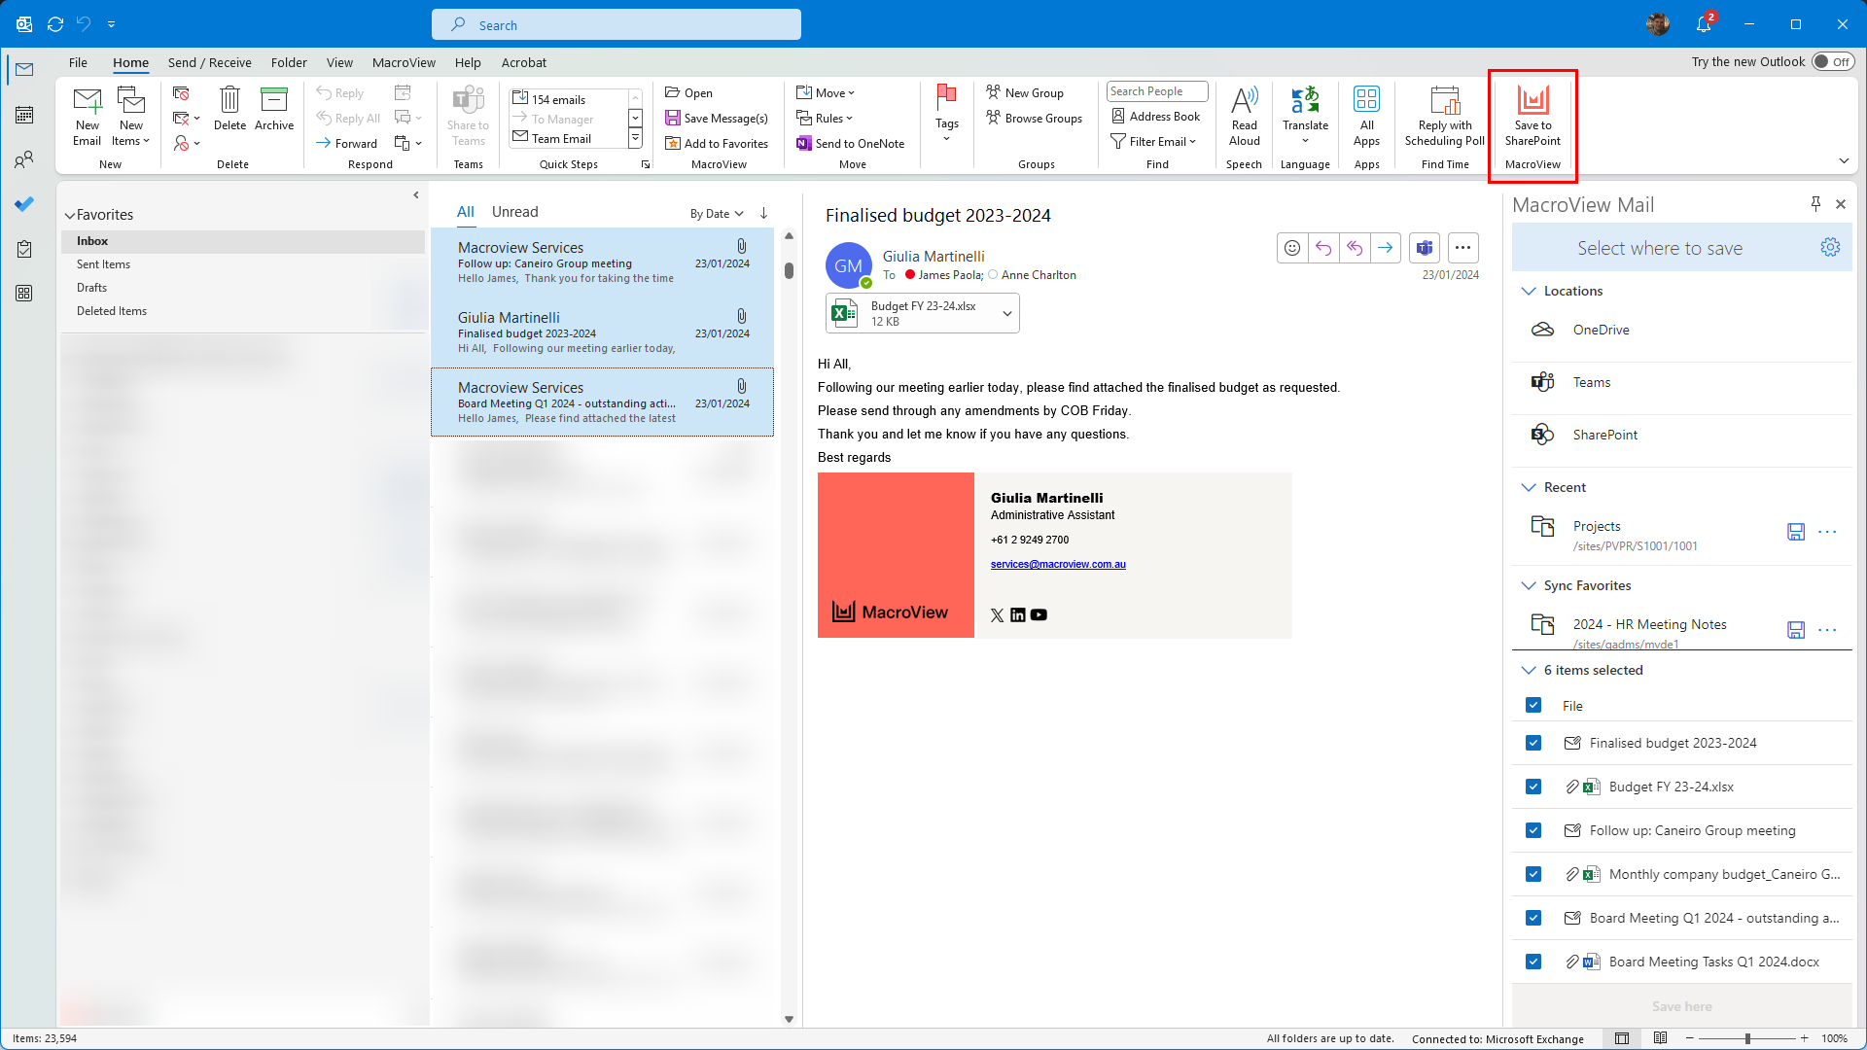Uncheck Board Meeting Tasks Q1 2024.docx checkbox
Viewport: 1867px width, 1050px height.
(x=1533, y=962)
